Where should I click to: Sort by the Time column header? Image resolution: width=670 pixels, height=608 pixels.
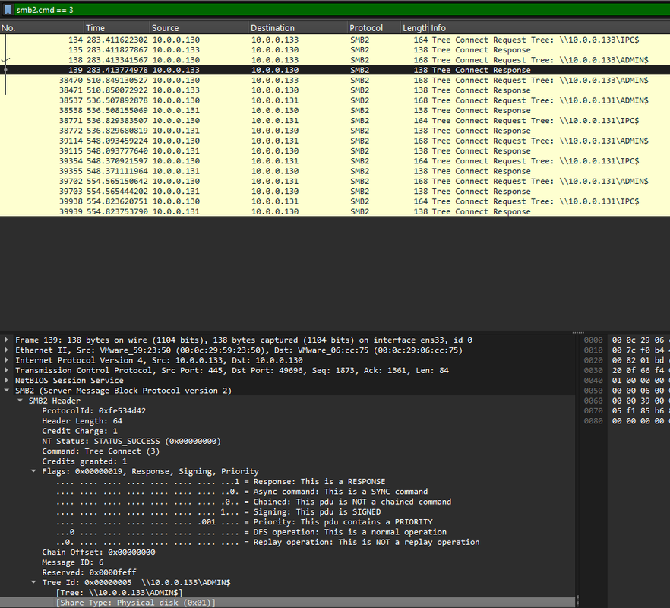click(117, 28)
